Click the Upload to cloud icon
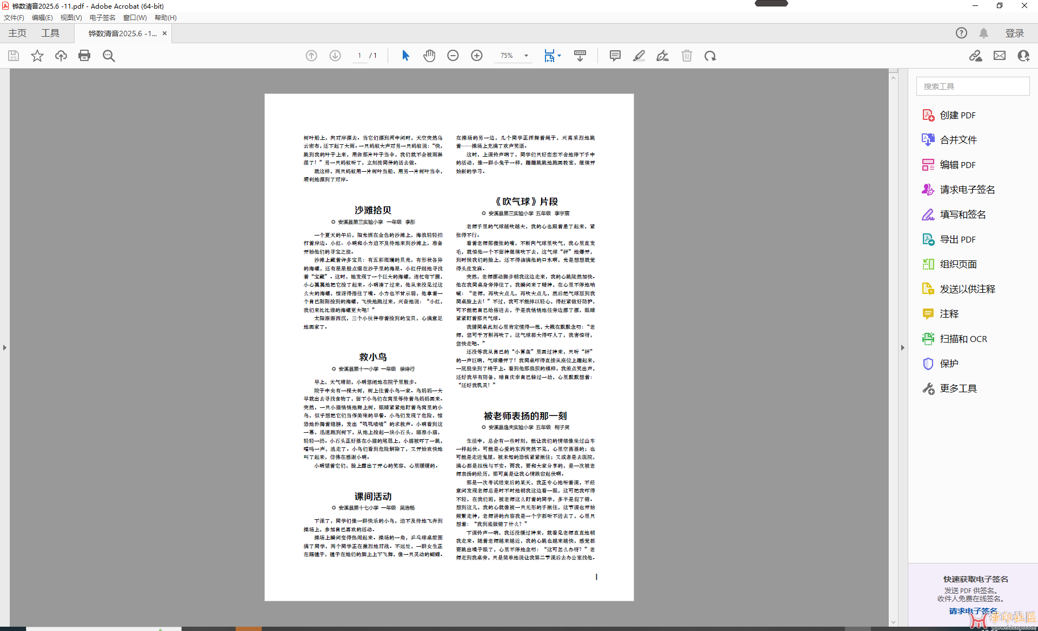1038x631 pixels. [x=61, y=56]
